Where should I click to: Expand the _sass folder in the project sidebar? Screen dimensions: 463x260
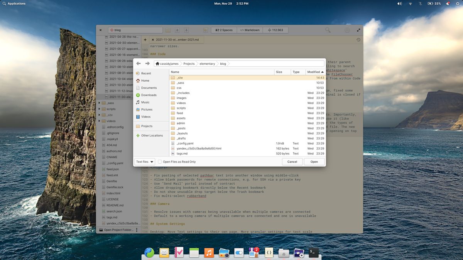point(100,103)
